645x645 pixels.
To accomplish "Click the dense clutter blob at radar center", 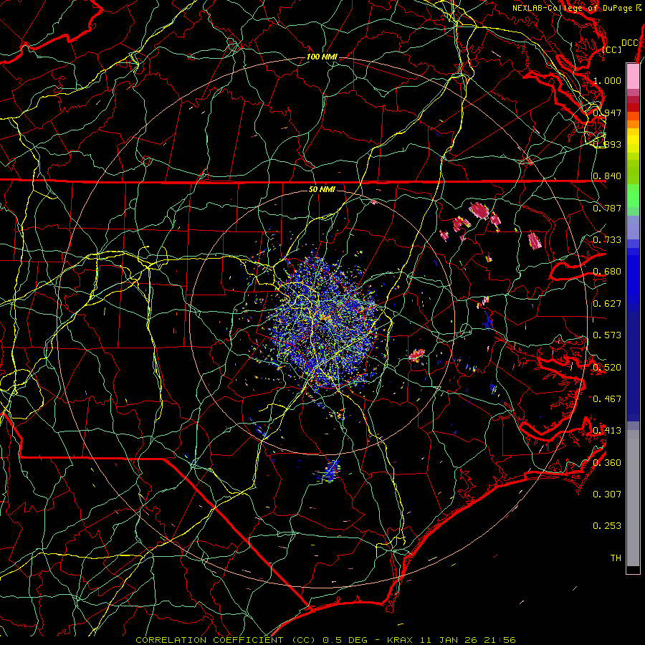I will click(x=323, y=323).
